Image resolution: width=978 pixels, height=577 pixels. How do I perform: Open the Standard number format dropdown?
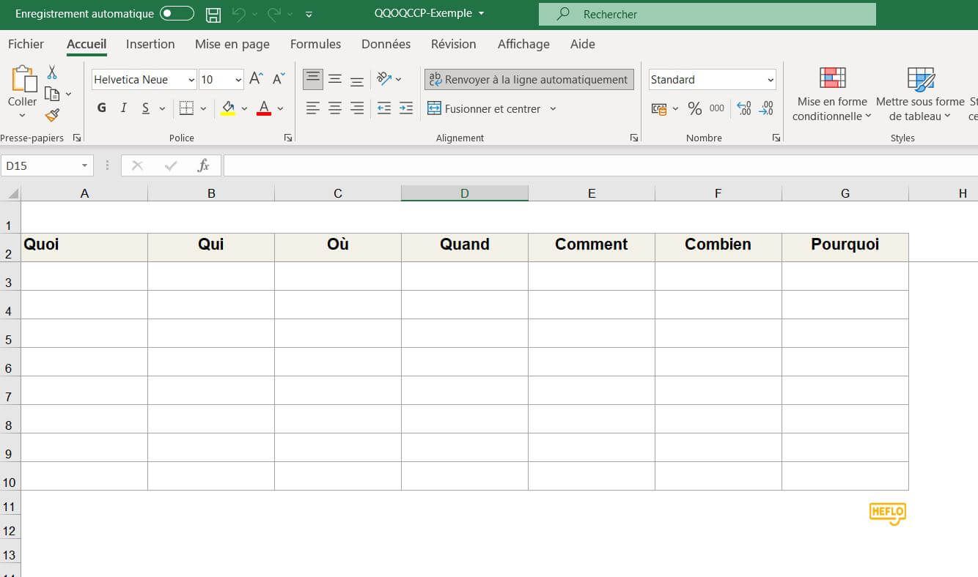(771, 80)
